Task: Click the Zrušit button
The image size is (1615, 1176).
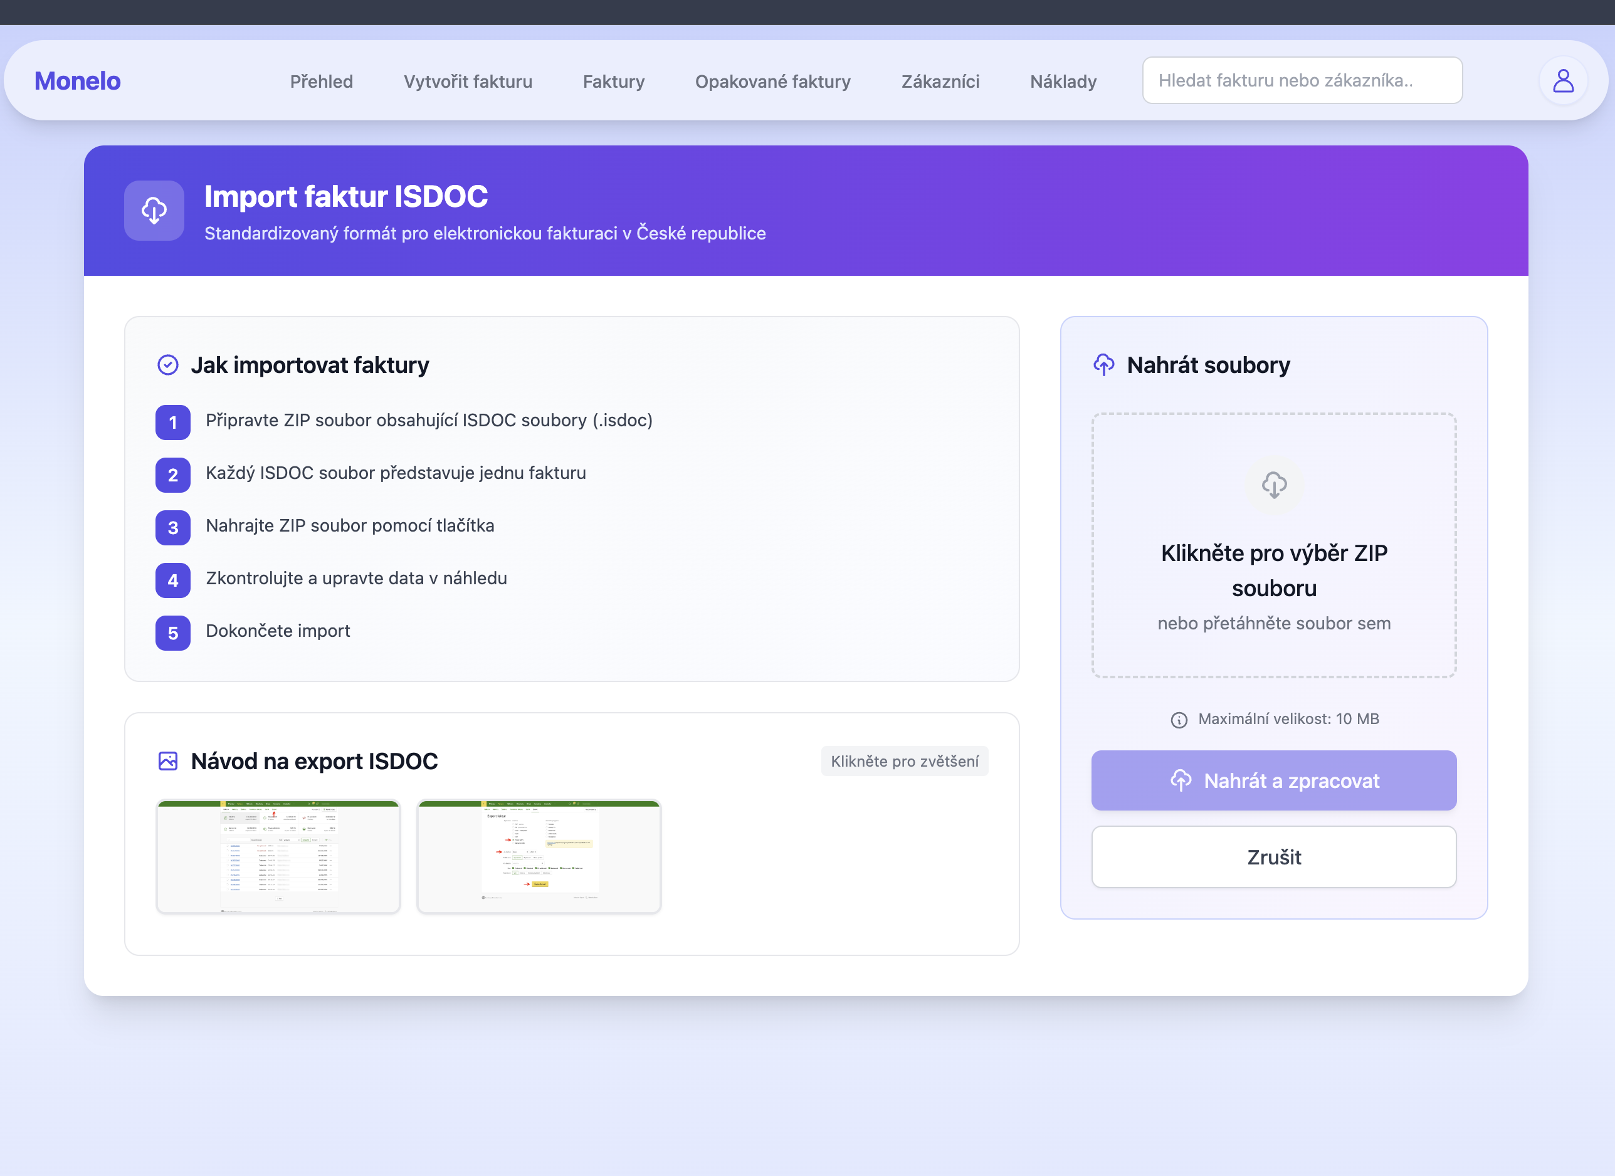Action: click(x=1273, y=856)
